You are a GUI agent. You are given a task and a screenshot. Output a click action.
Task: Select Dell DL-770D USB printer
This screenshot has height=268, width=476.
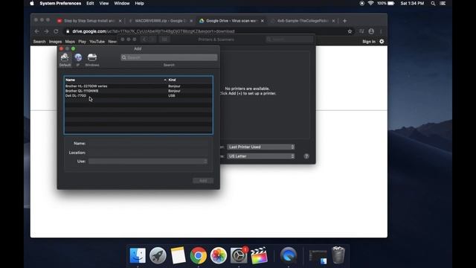[x=138, y=95]
